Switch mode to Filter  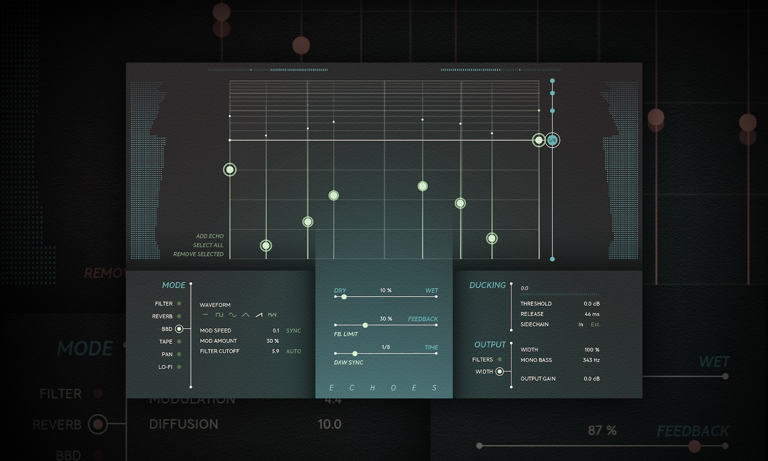(x=179, y=304)
